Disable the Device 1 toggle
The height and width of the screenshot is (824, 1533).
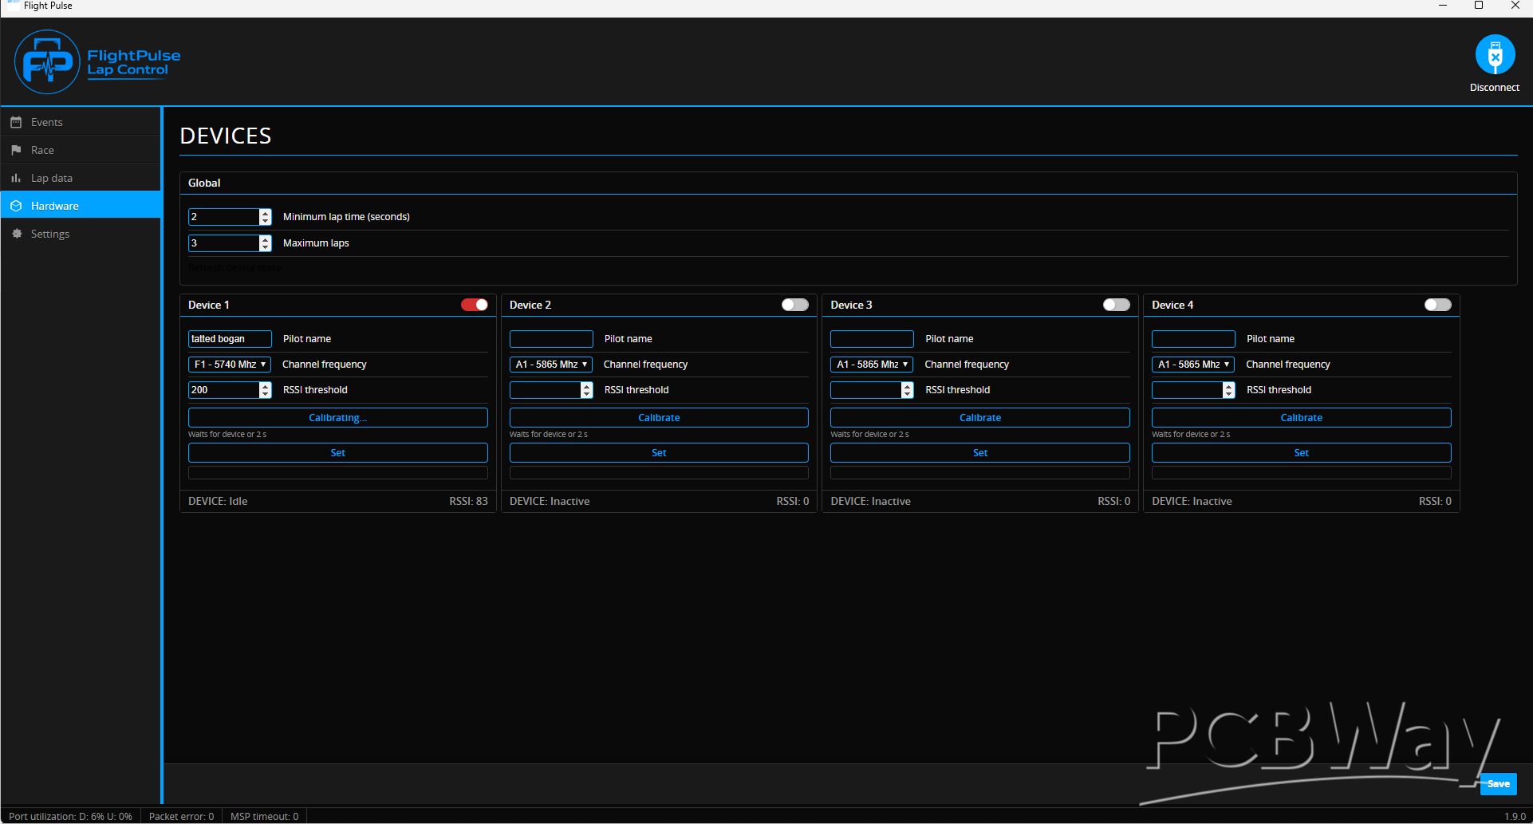475,305
